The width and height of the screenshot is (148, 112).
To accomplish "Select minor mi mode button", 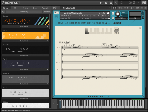I will [116, 33].
